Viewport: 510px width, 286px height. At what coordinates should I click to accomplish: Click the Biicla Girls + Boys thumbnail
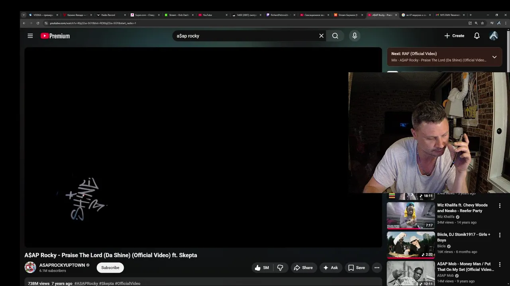click(x=411, y=245)
